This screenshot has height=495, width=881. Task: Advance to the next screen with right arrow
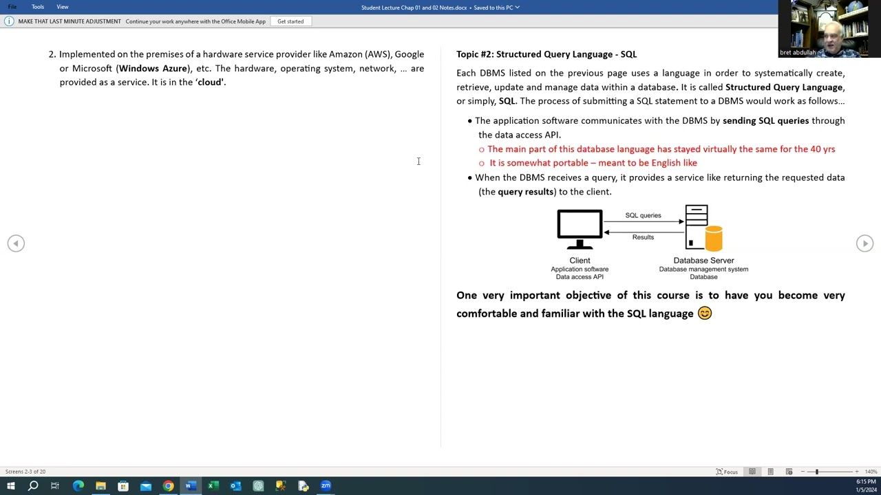(x=864, y=243)
